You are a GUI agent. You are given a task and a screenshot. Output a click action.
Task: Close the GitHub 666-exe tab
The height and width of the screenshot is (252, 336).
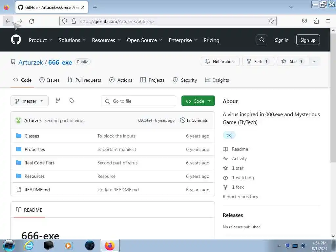click(83, 7)
